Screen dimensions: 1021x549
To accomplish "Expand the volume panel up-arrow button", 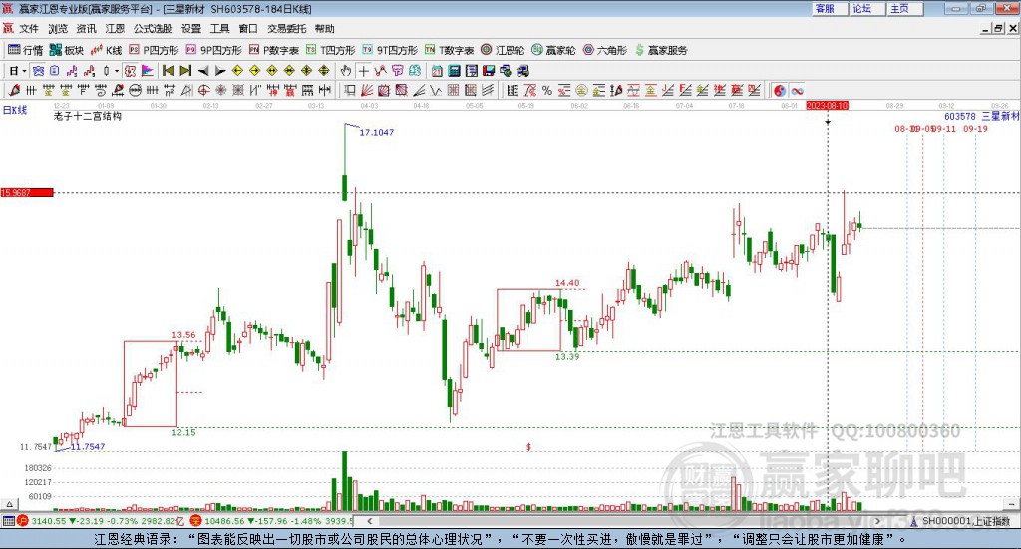I will click(x=9, y=504).
